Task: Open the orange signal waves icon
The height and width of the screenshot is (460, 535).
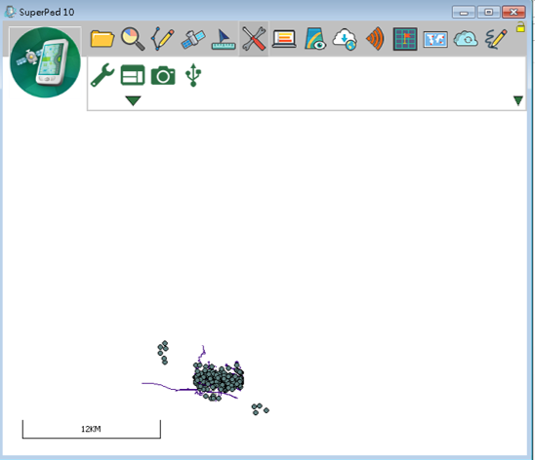Action: click(375, 39)
